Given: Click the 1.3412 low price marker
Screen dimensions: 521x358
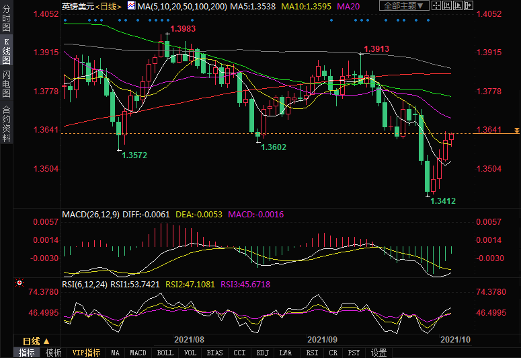Looking at the screenshot, I should coord(443,201).
